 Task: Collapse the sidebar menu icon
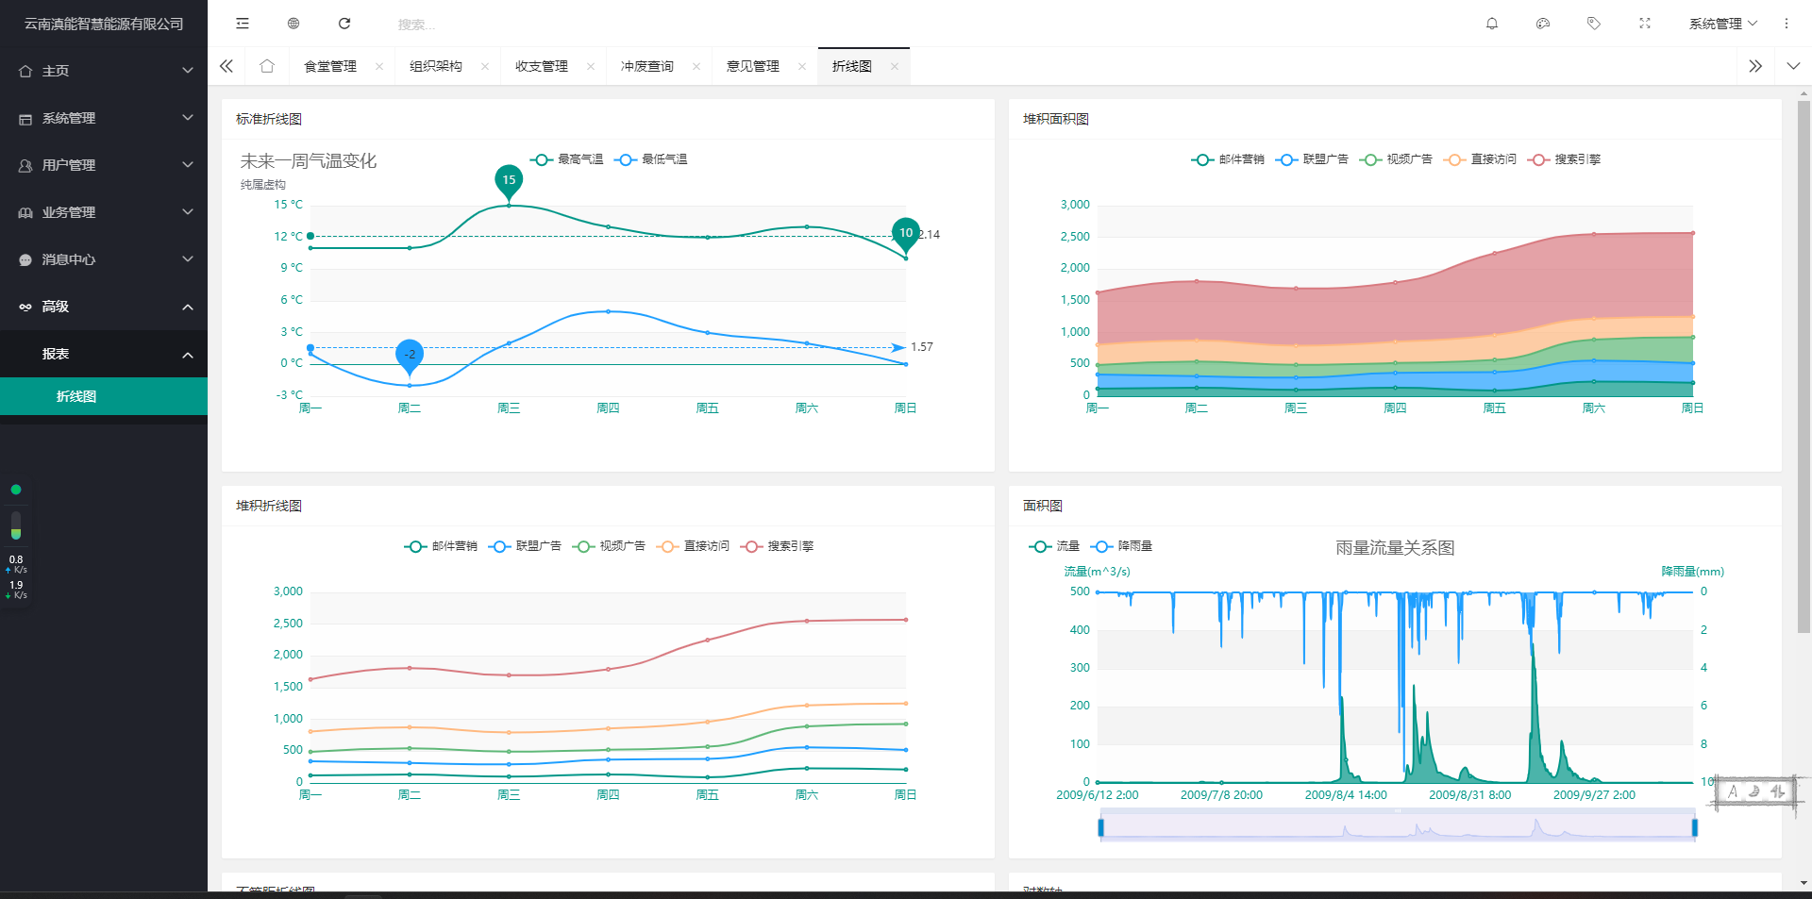pyautogui.click(x=243, y=24)
